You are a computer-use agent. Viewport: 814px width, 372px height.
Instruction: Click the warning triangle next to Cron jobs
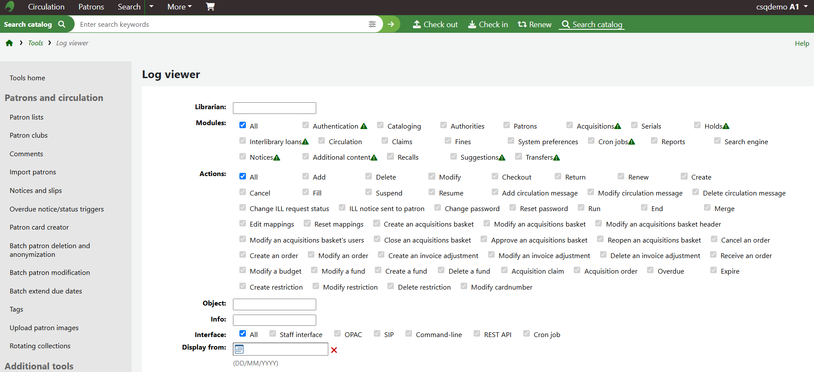point(632,142)
